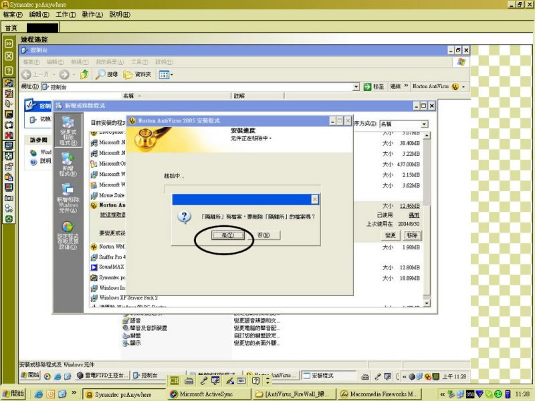Click the green icon at the bottom of the side toolbar
The height and width of the screenshot is (401, 535).
pos(9,219)
